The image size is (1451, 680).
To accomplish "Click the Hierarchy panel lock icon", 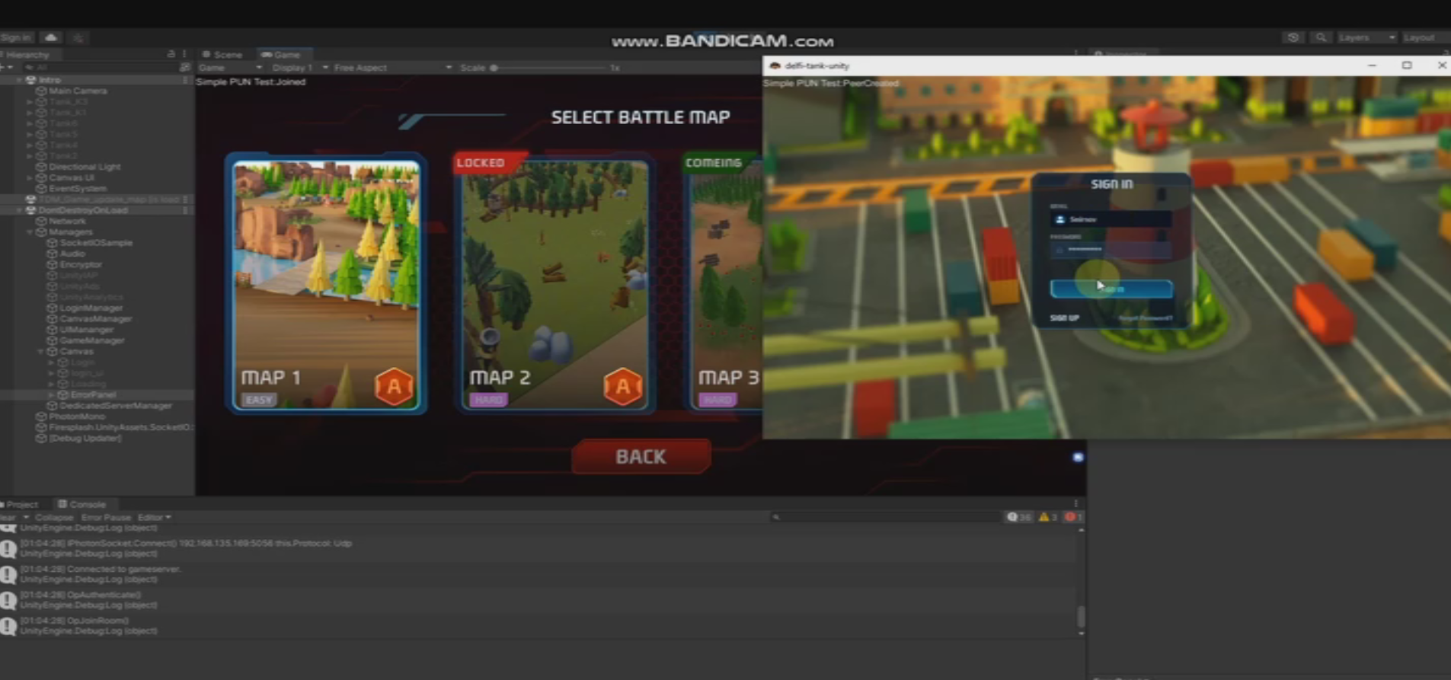I will point(171,54).
